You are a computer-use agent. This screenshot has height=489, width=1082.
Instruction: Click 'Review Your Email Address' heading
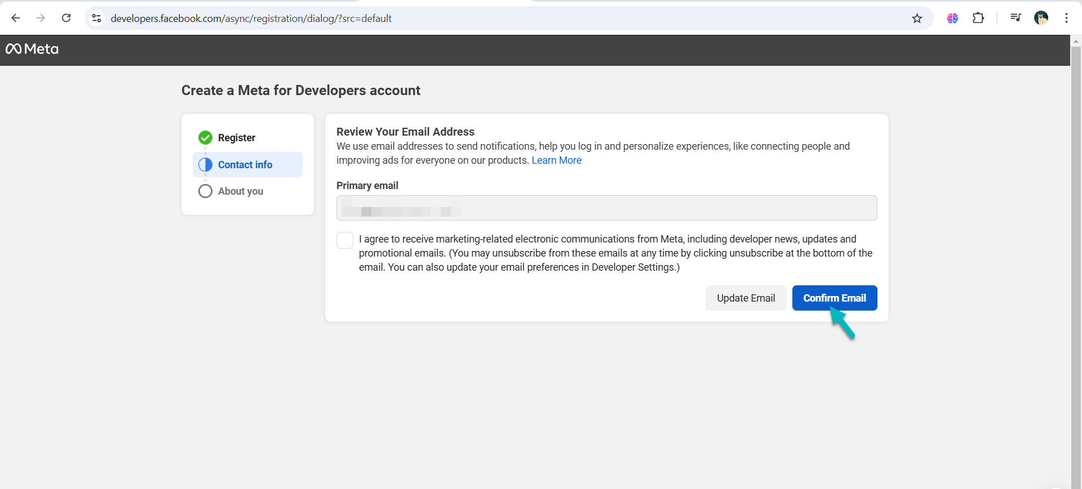[x=405, y=132]
